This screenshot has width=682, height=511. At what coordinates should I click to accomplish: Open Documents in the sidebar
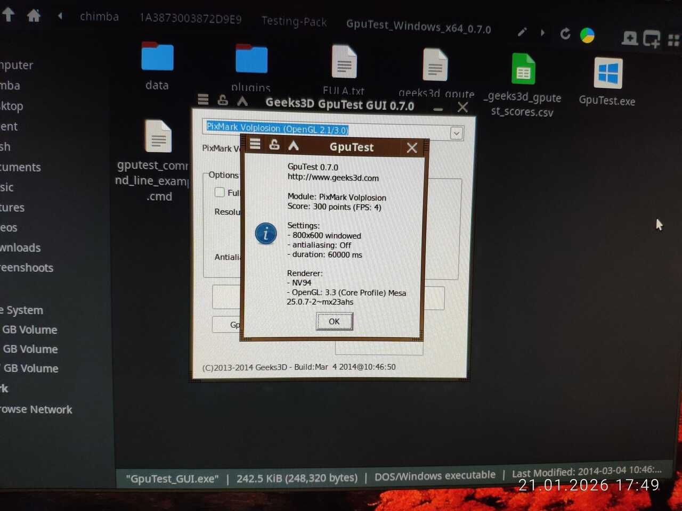click(20, 167)
